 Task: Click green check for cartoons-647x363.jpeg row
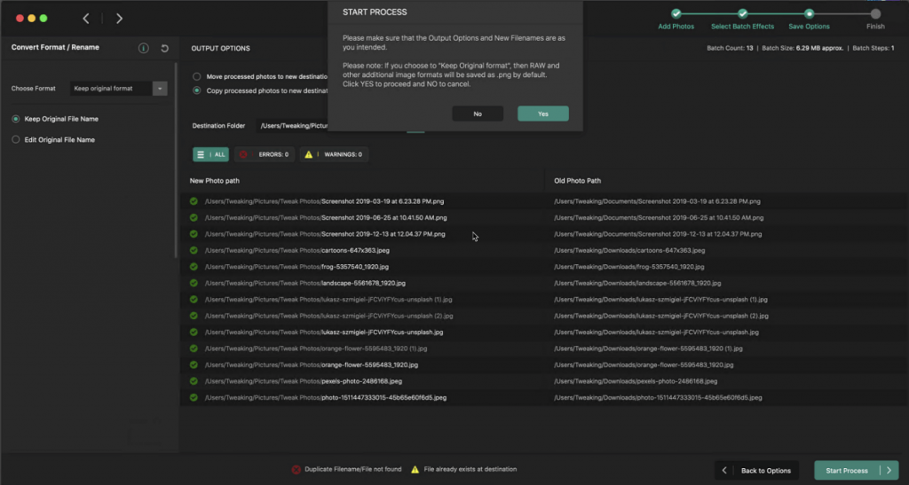194,251
